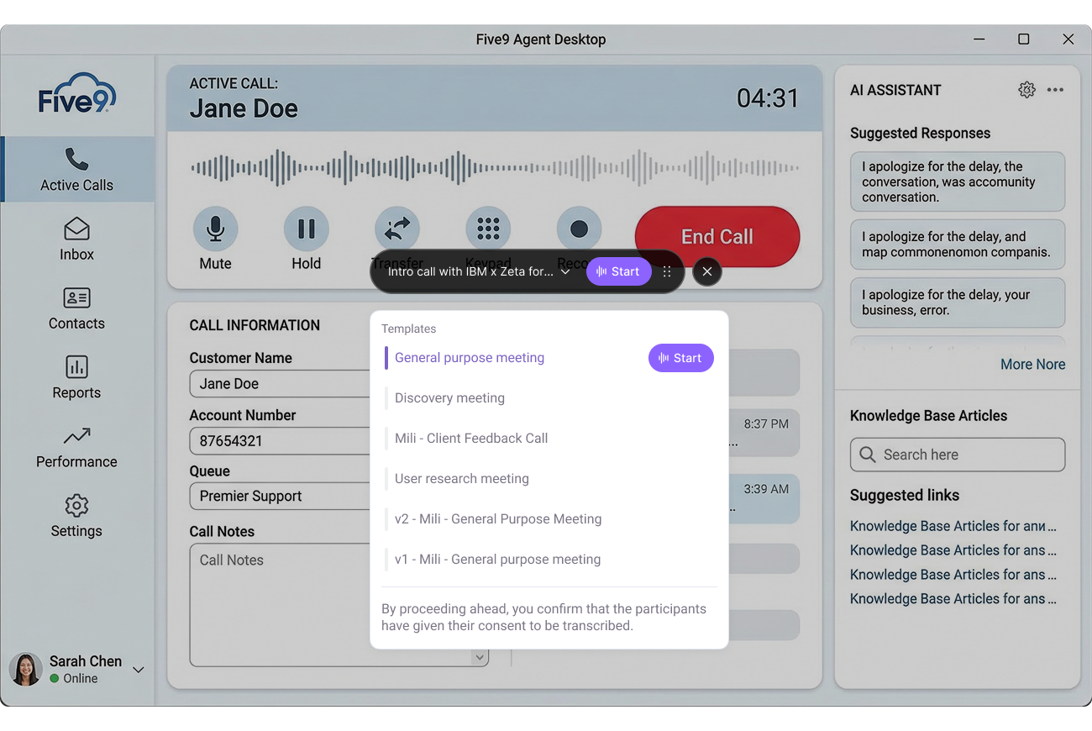Click the Record call button

coord(579,229)
